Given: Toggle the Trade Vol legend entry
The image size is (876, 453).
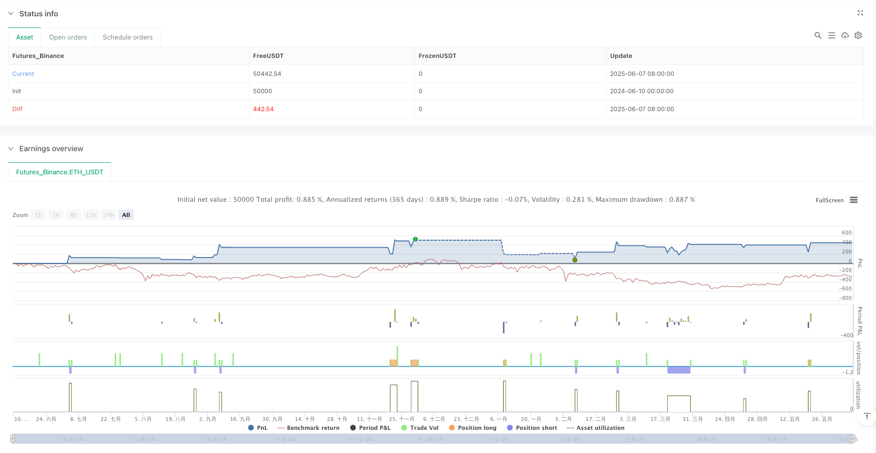Looking at the screenshot, I should (x=420, y=428).
